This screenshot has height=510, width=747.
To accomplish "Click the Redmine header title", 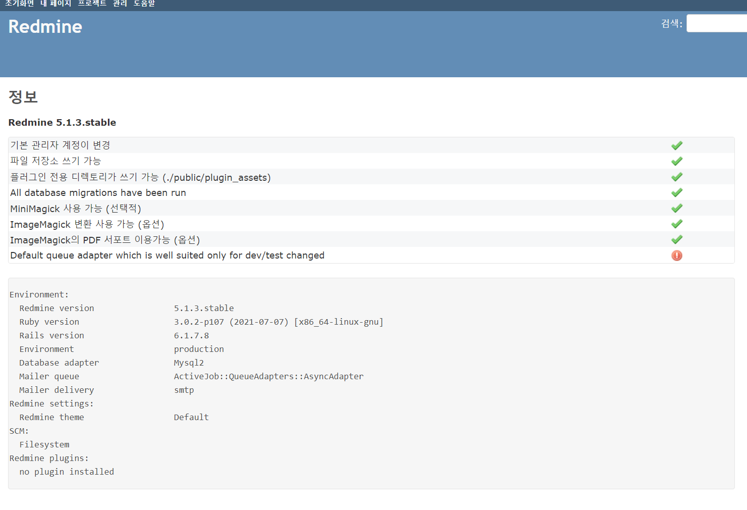I will [x=45, y=27].
